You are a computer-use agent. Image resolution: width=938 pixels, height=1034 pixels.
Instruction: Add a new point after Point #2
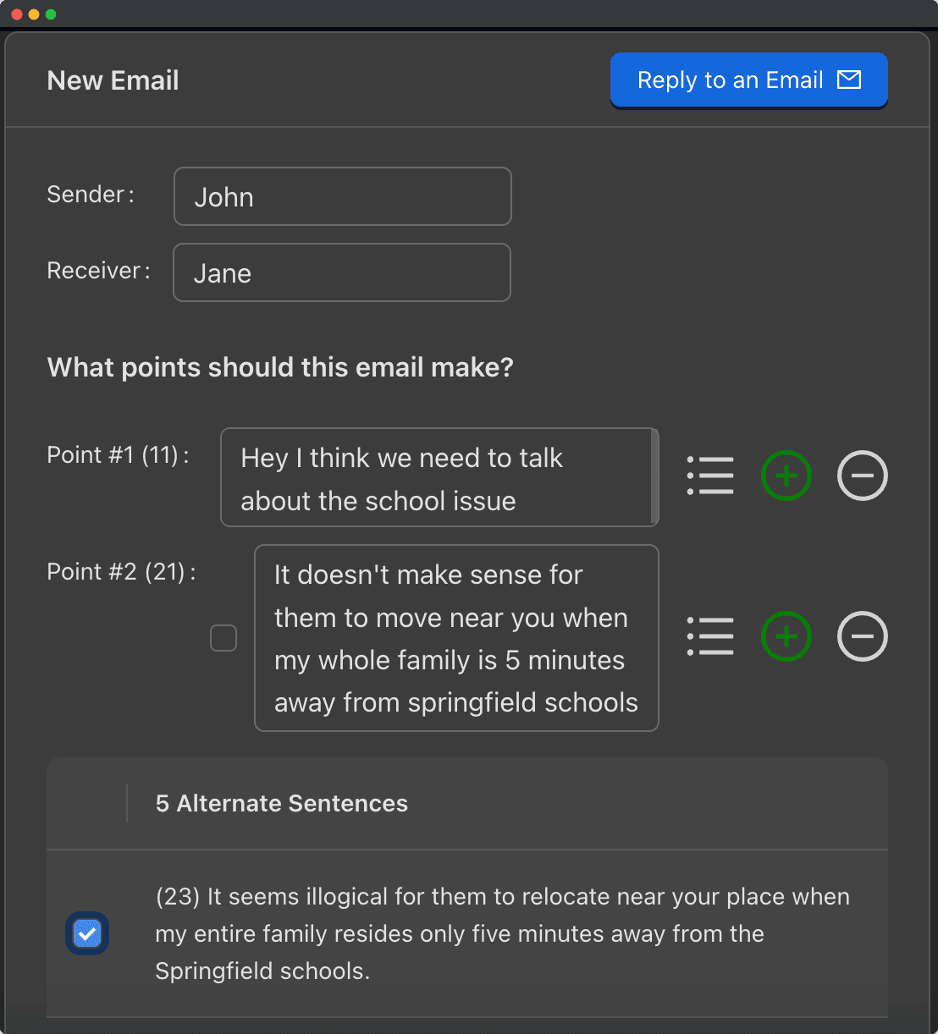point(786,636)
